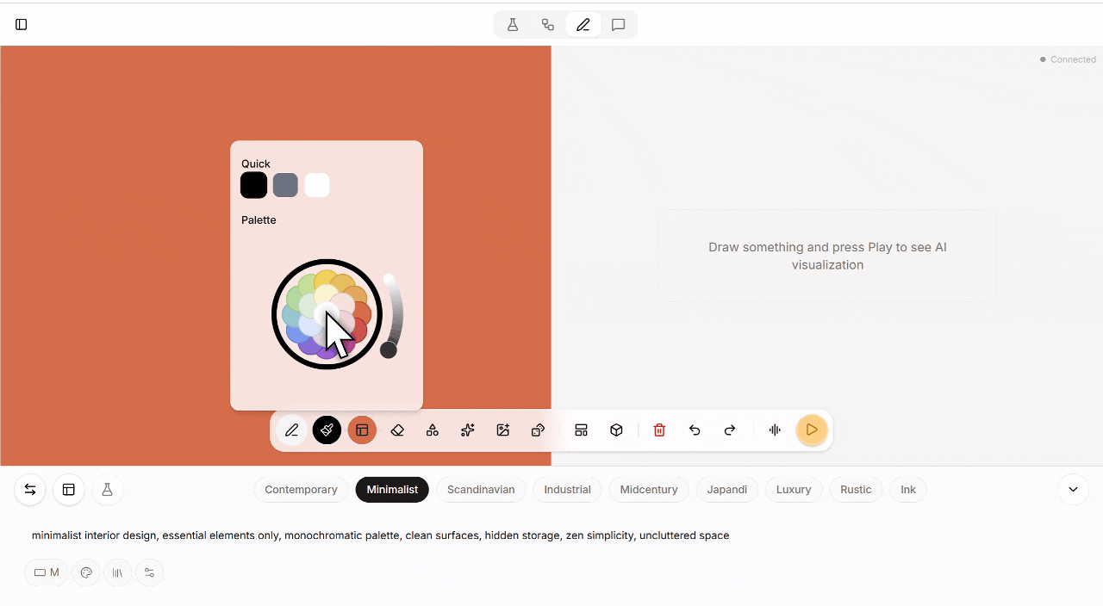Open the settings sliders control near the prompt
Image resolution: width=1103 pixels, height=606 pixels.
pos(149,572)
